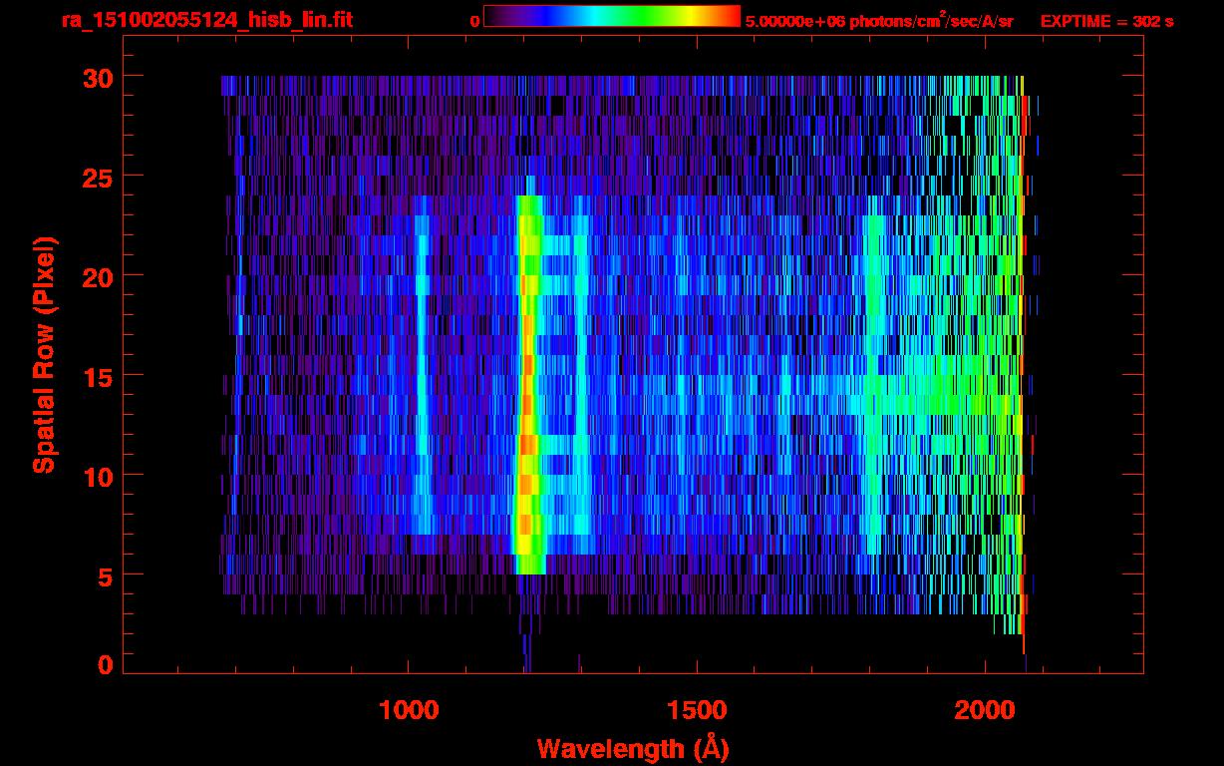Screen dimensions: 1224x766
Task: Click the x-axis tick label 2000
Action: pyautogui.click(x=985, y=709)
